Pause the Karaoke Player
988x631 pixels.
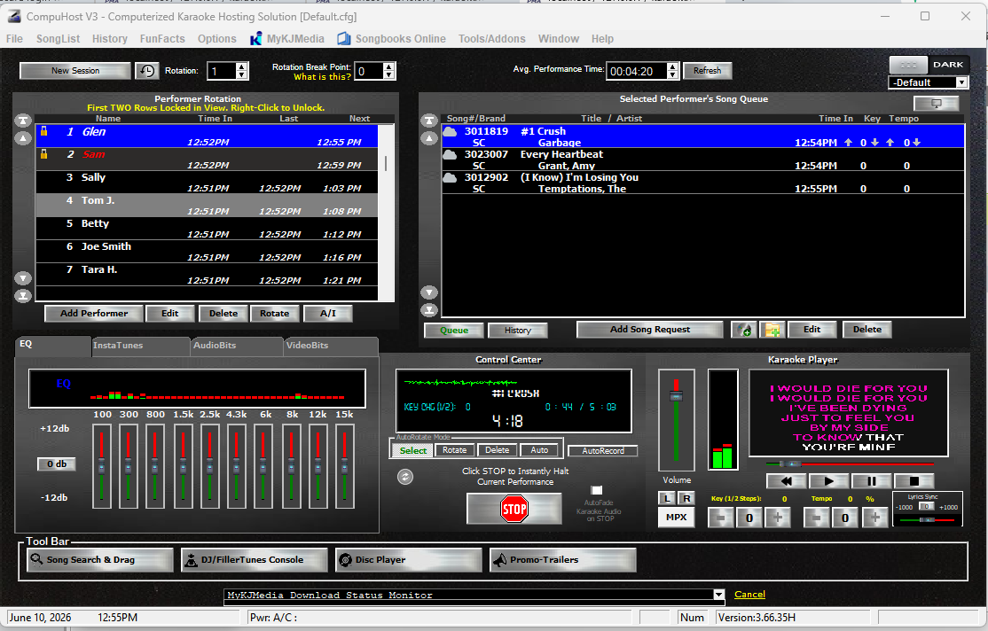coord(872,481)
